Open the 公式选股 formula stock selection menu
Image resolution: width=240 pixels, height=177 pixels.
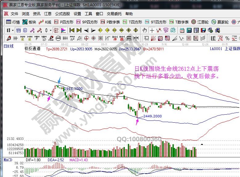(63, 14)
